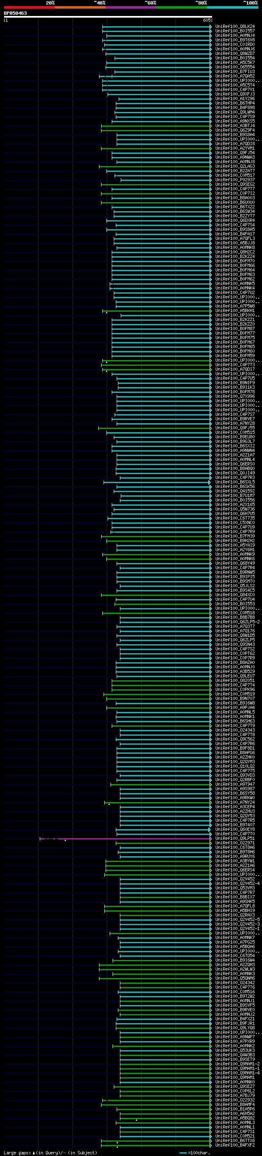Open hit UniRef100_O65554
The image size is (262, 1156).
point(235,67)
